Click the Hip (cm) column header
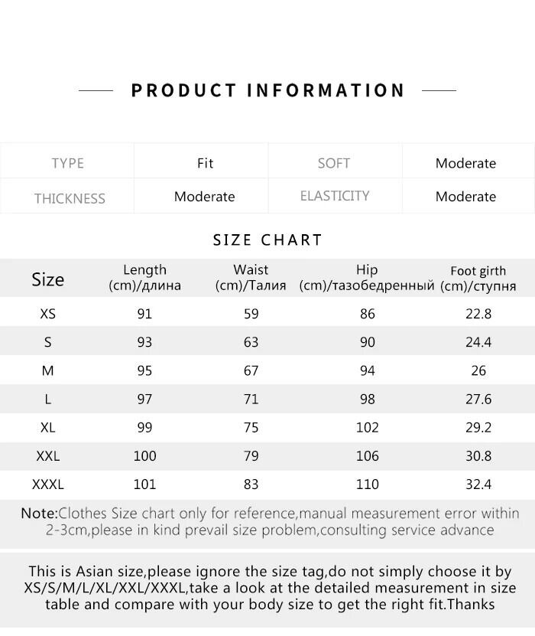This screenshot has width=535, height=636. (367, 278)
